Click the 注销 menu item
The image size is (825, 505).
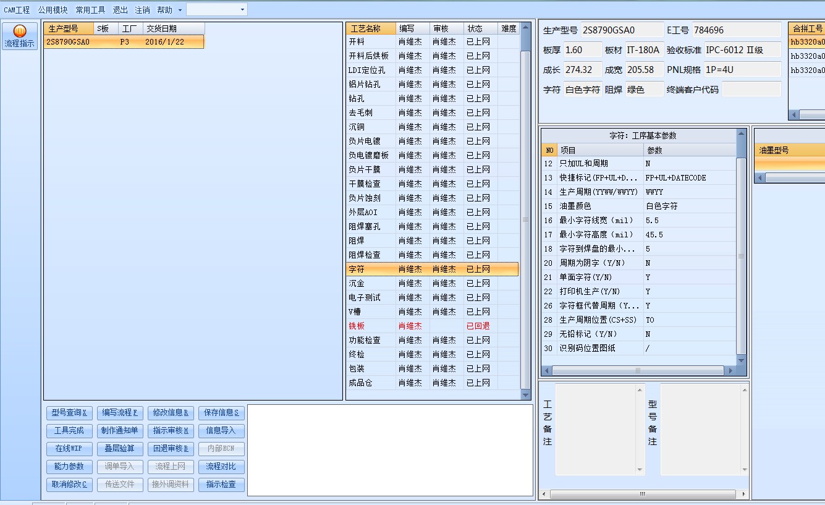[x=143, y=10]
